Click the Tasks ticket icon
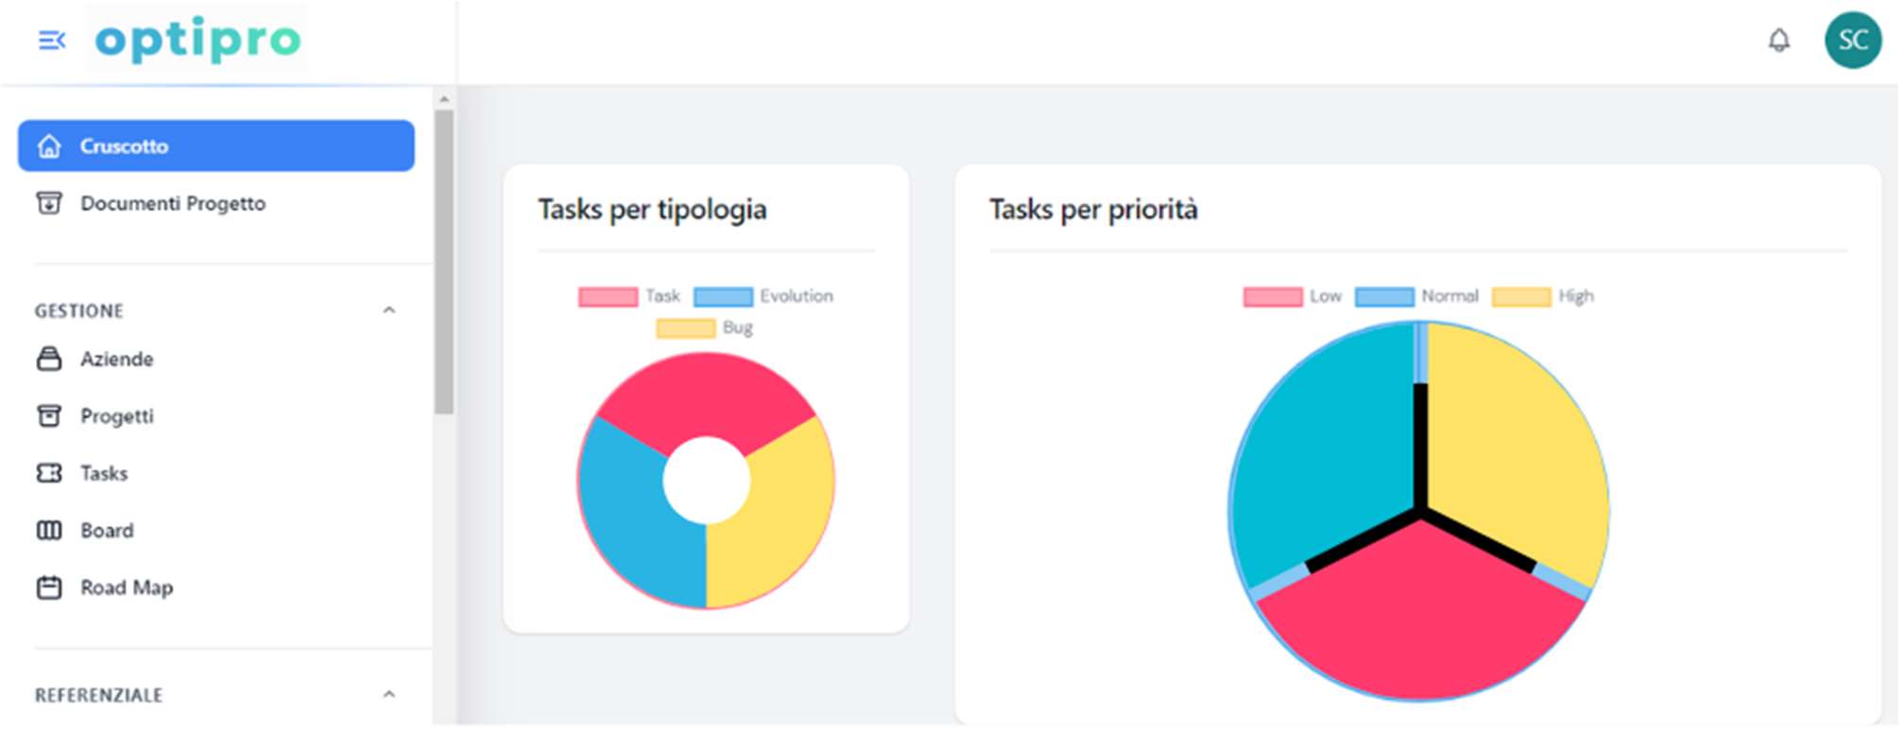Screen dimensions: 1899x729 (x=49, y=473)
